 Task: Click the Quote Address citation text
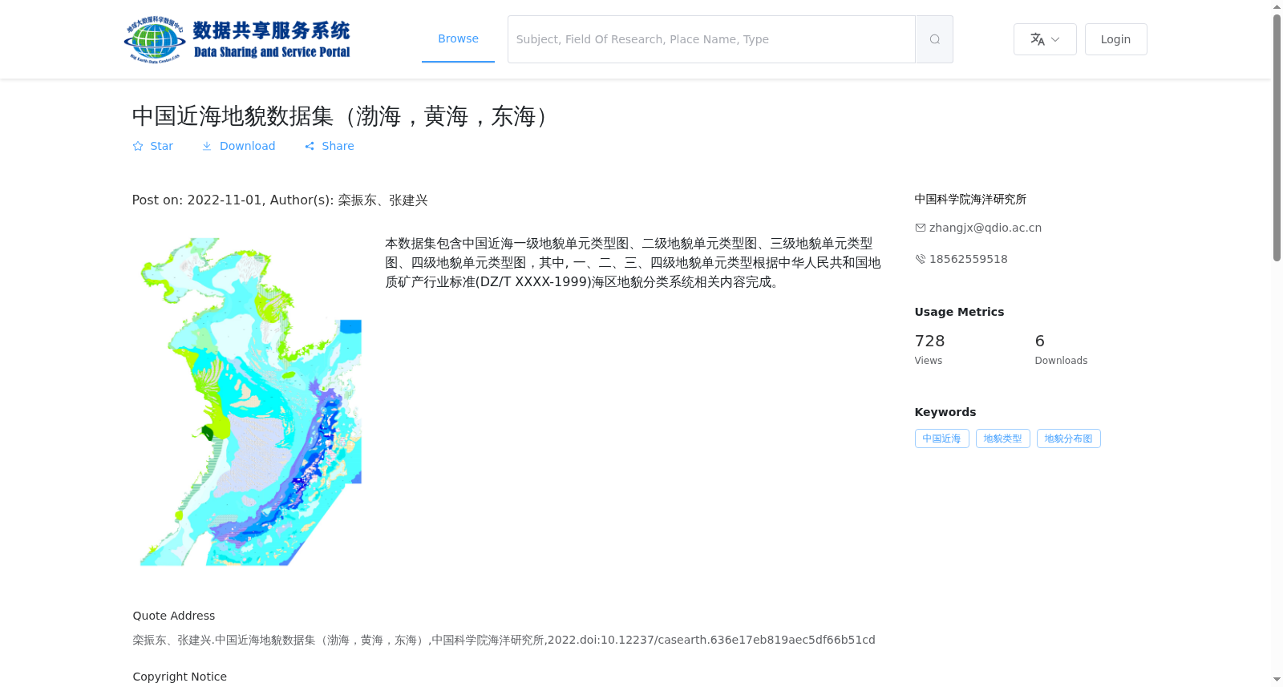504,640
